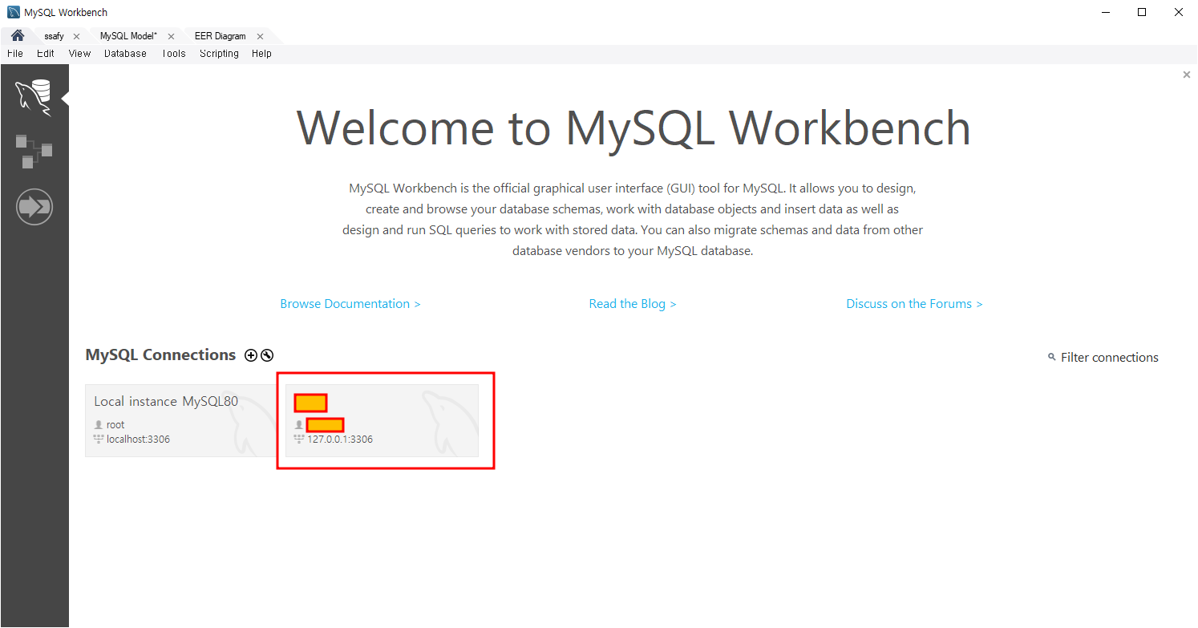Viewport: 1198px width, 628px height.
Task: Open the Edit menu
Action: [x=46, y=54]
